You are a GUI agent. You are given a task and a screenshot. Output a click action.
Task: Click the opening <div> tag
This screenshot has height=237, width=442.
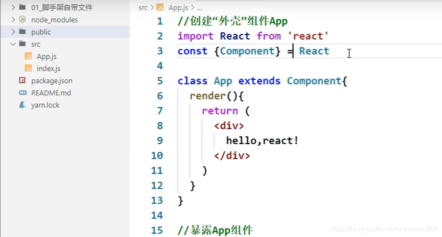229,126
